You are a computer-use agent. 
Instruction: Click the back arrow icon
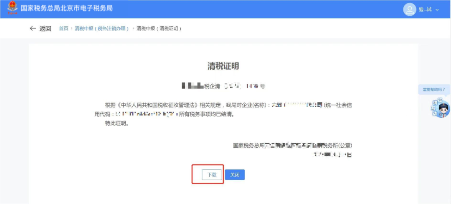tap(33, 28)
